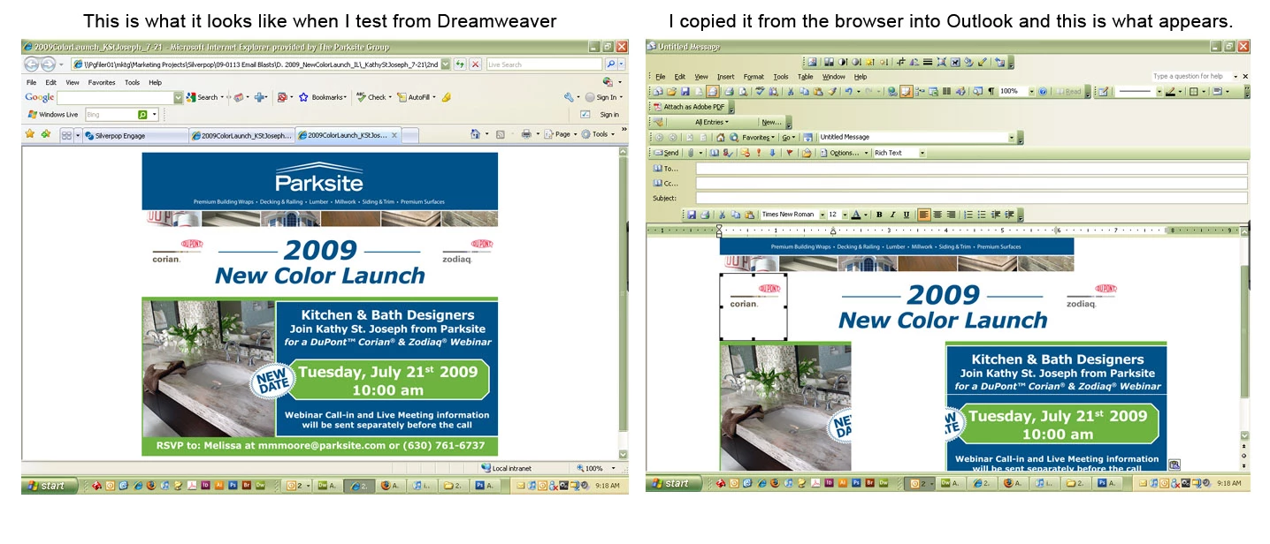Click IE Home icon in command bar
Viewport: 1270px width, 544px height.
coord(476,134)
